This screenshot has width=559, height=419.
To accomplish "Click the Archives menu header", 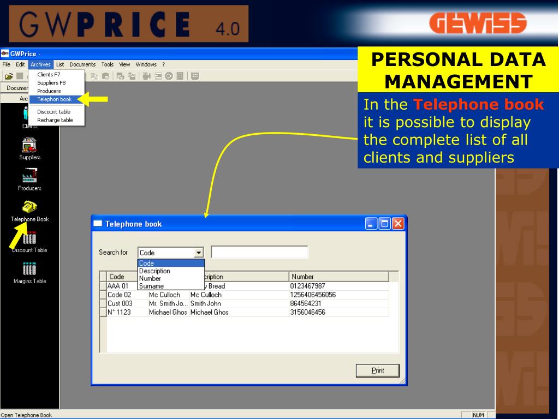I will pyautogui.click(x=40, y=64).
